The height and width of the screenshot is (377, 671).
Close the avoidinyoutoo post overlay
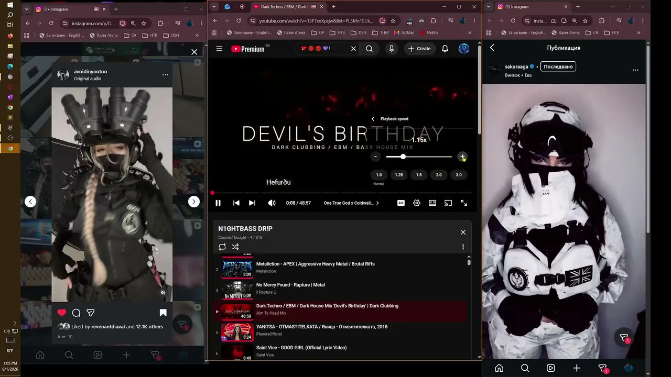click(194, 52)
